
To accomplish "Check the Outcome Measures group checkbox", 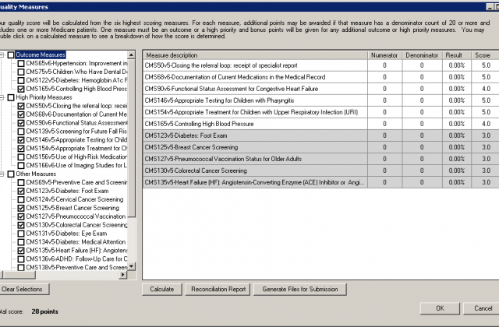I will (11, 55).
